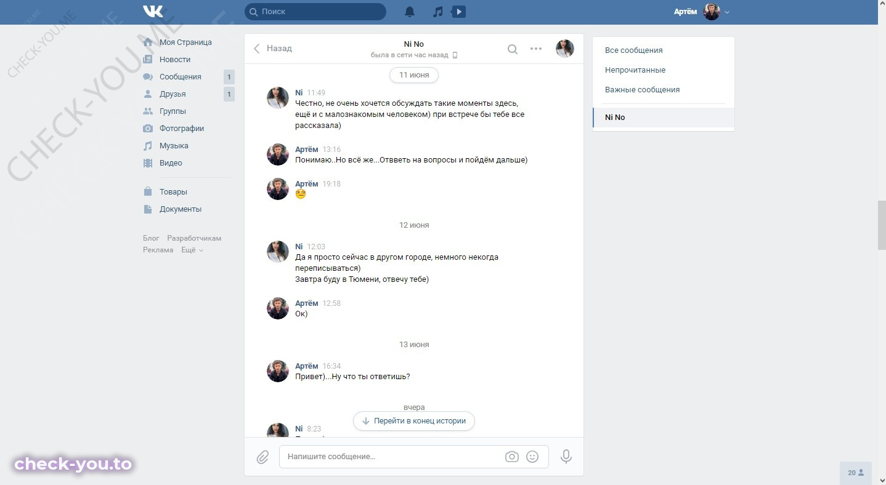This screenshot has height=485, width=886.
Task: Open Ni No profile from chat title
Action: (x=414, y=44)
